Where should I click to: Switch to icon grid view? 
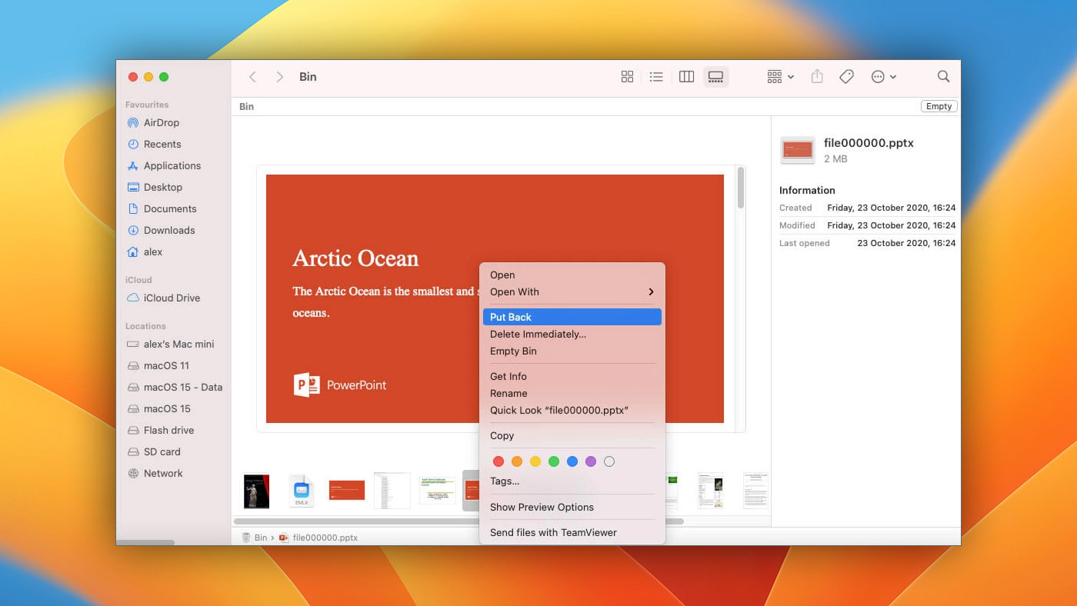coord(627,77)
